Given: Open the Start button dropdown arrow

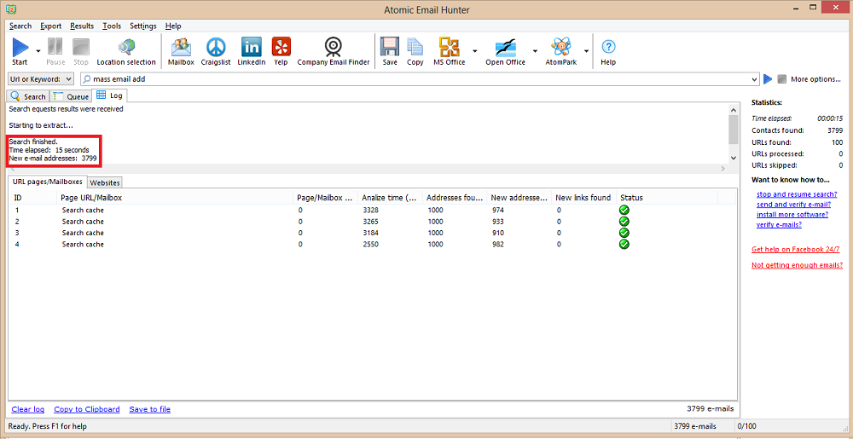Looking at the screenshot, I should [x=38, y=51].
